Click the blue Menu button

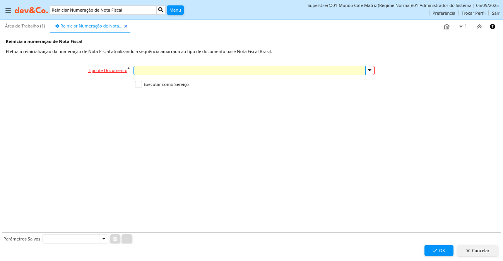pos(175,10)
